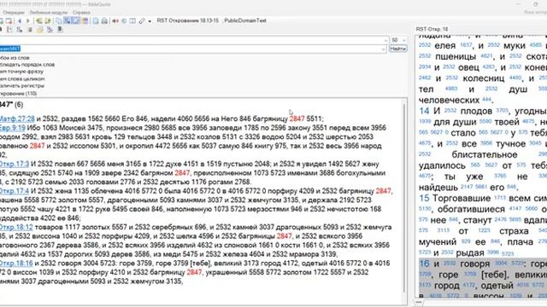The image size is (547, 307).
Task: Expand the search text combo box arrow
Action: click(384, 49)
